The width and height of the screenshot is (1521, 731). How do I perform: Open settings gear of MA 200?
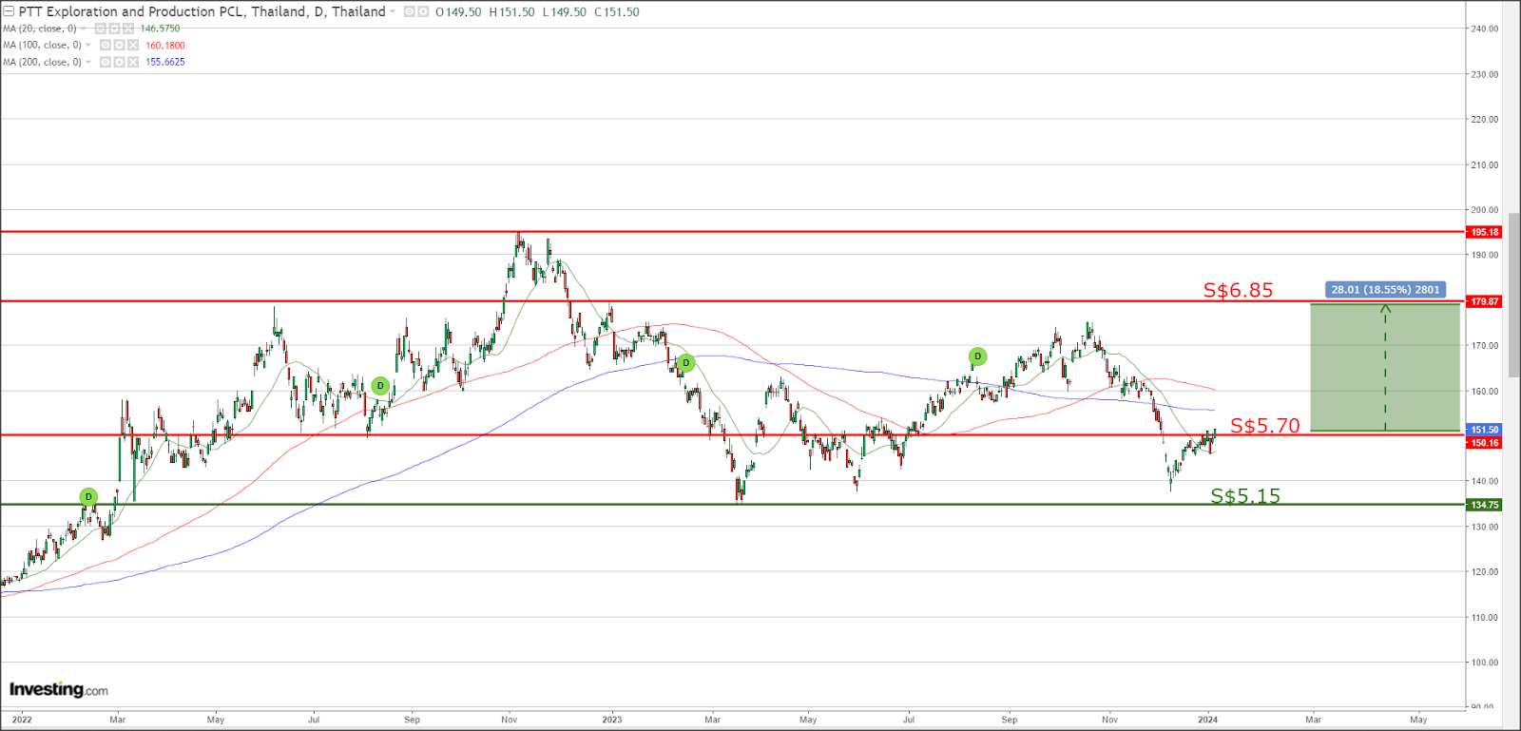pyautogui.click(x=119, y=62)
